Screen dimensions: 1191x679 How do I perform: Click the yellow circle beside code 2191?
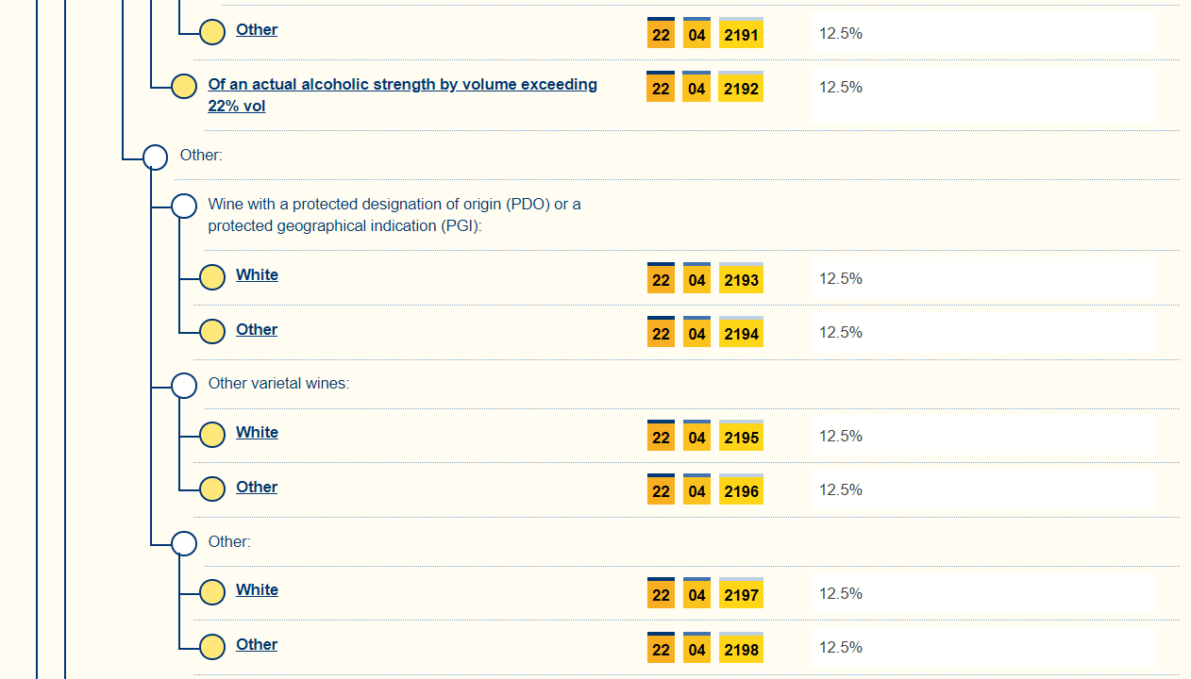(x=212, y=32)
